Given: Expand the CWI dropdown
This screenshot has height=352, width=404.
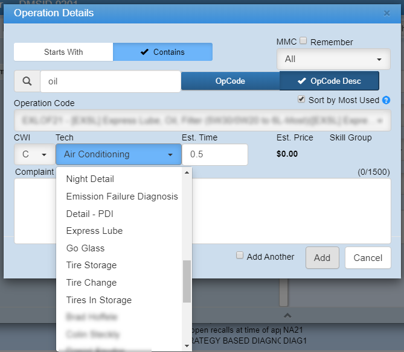Looking at the screenshot, I should 34,154.
